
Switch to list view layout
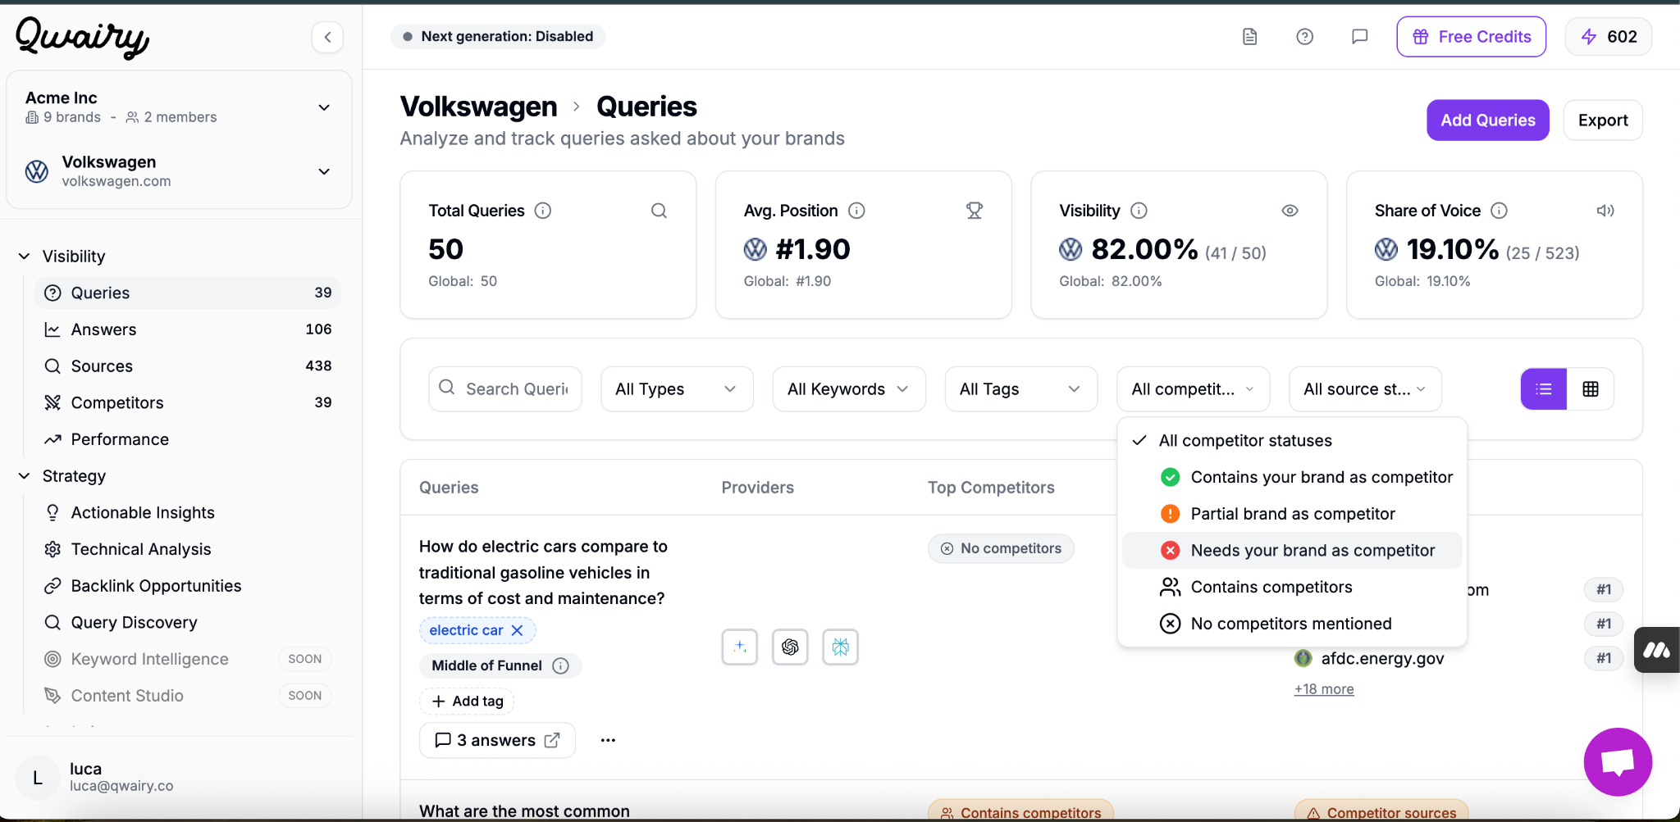(1544, 388)
